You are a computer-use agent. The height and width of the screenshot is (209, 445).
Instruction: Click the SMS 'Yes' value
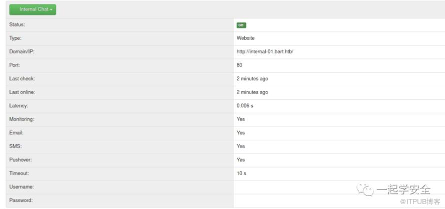pyautogui.click(x=241, y=146)
